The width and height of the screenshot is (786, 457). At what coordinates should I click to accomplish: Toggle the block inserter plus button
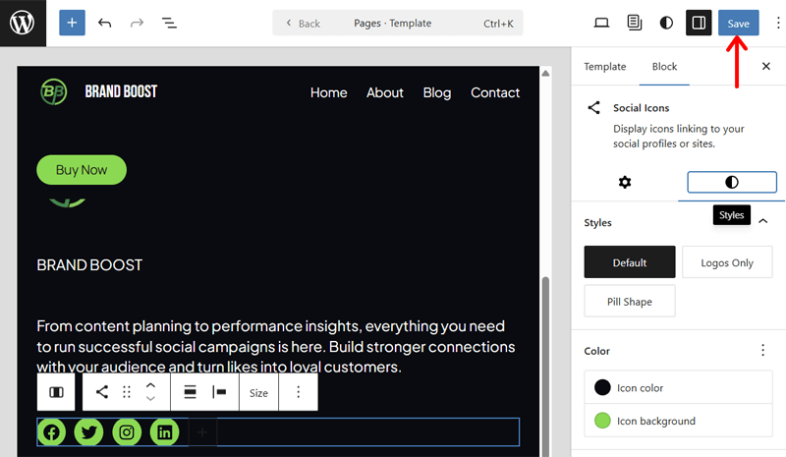coord(72,23)
